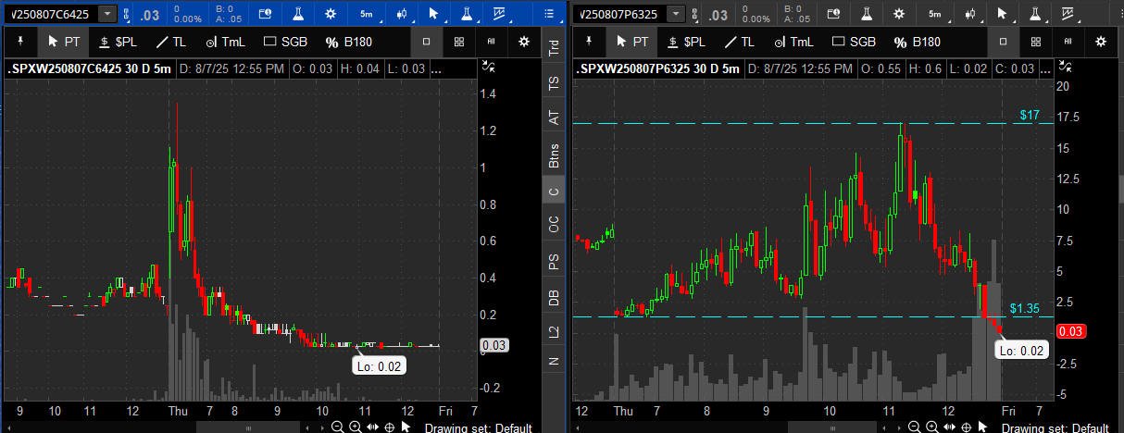This screenshot has width=1124, height=433.
Task: Open the TS sidebar tab
Action: (554, 82)
